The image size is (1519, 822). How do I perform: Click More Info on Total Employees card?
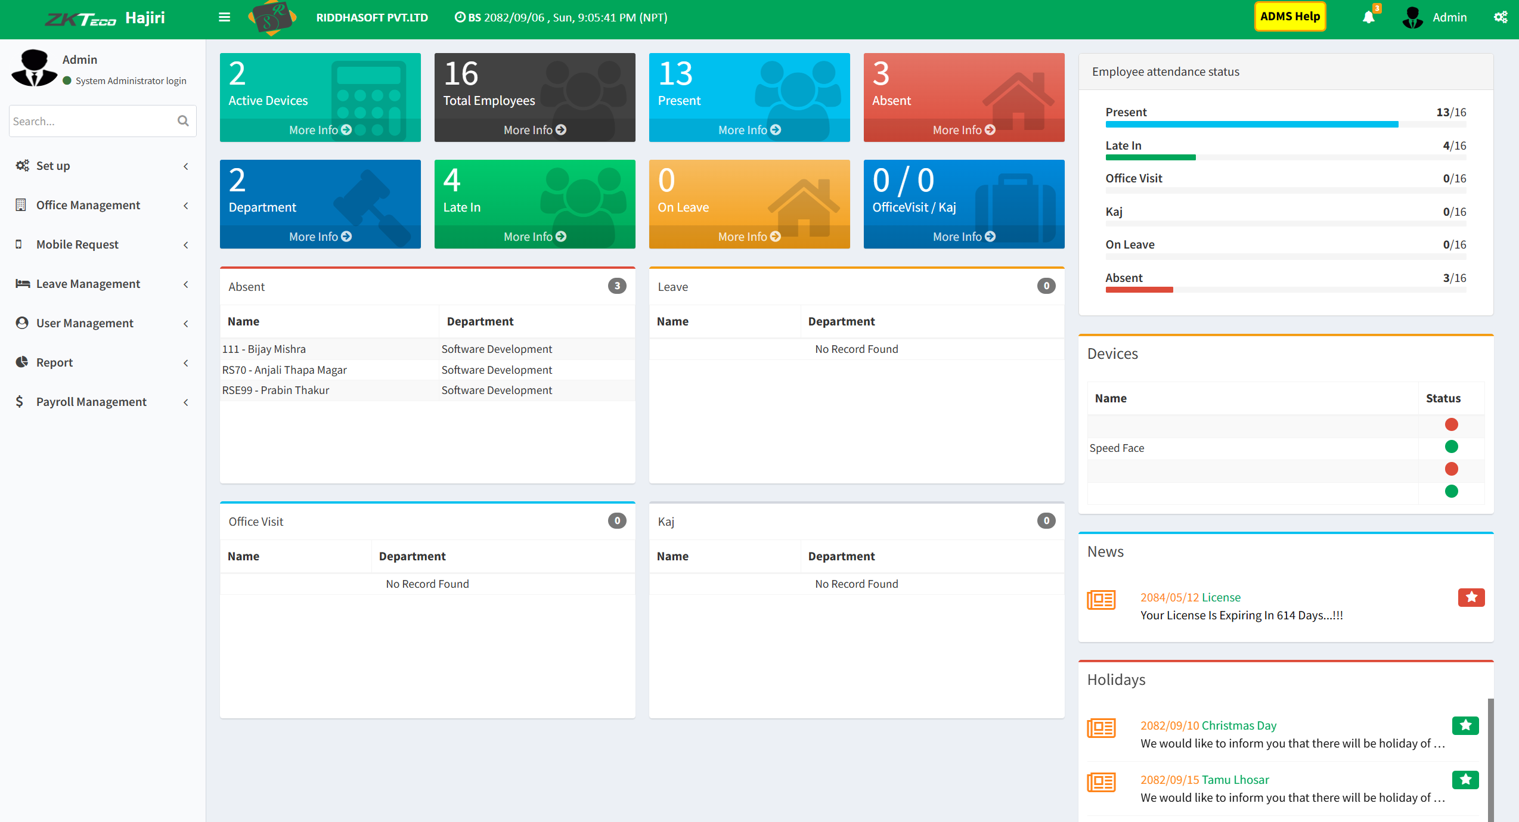534,130
